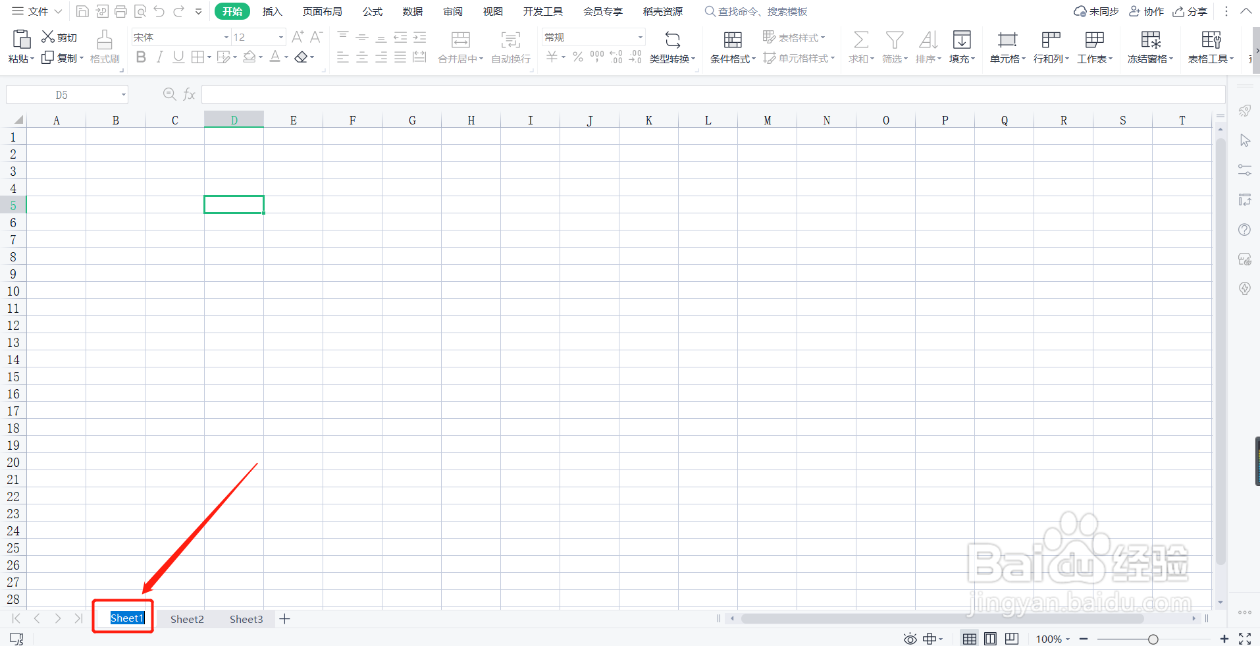Click the font color A swatch

pos(275,57)
